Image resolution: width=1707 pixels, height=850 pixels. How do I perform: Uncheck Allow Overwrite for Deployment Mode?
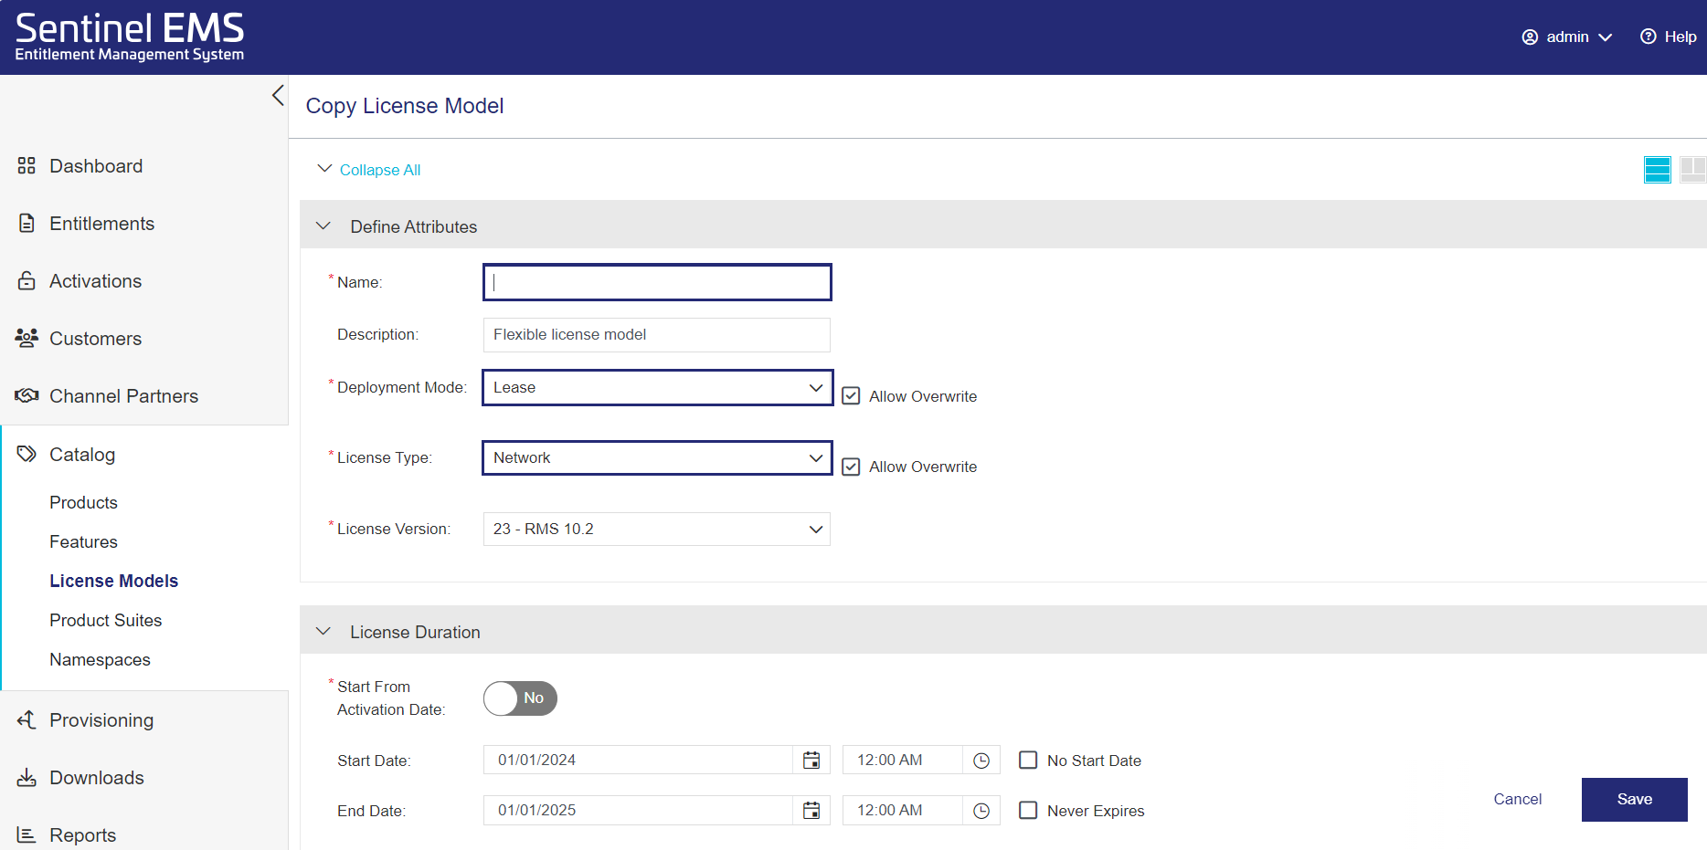coord(851,396)
